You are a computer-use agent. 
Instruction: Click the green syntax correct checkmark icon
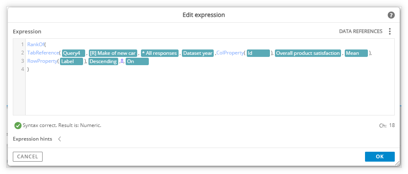point(18,125)
